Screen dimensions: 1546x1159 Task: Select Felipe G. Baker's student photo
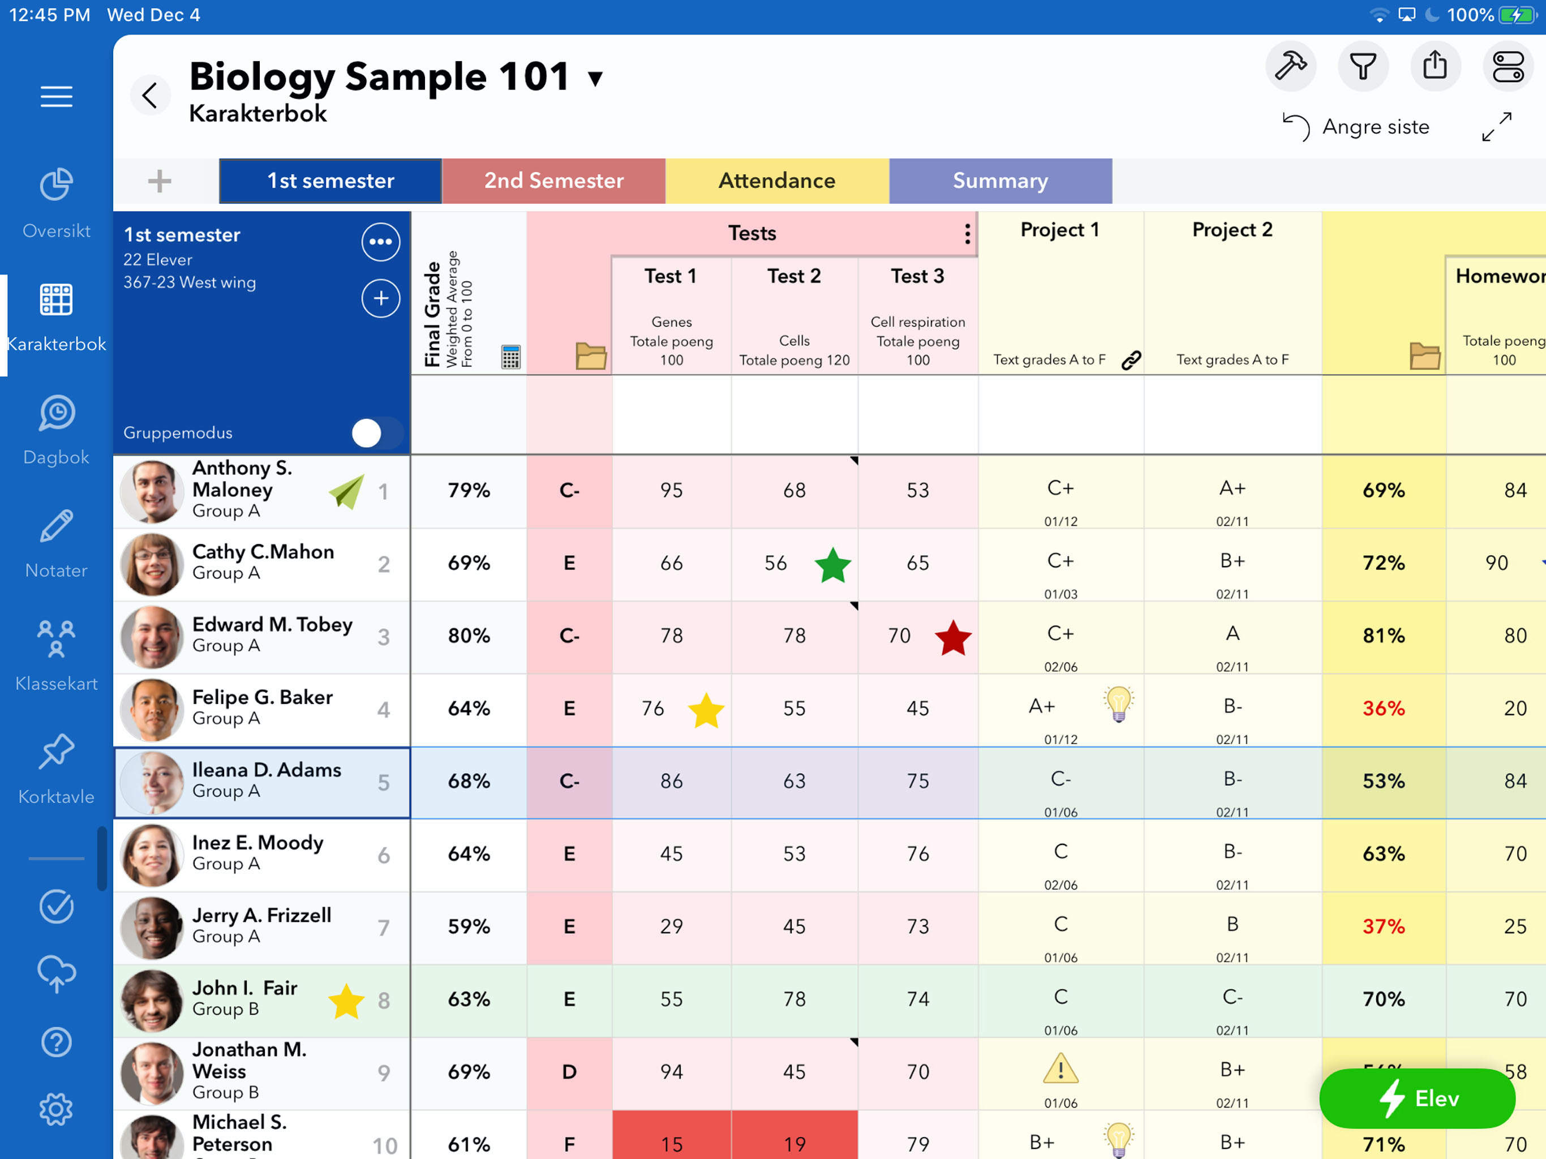[x=151, y=710]
